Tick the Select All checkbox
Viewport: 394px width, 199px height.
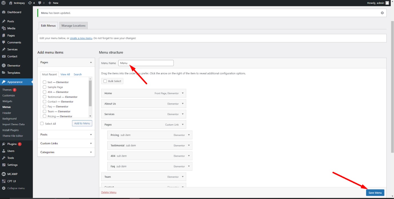point(42,124)
